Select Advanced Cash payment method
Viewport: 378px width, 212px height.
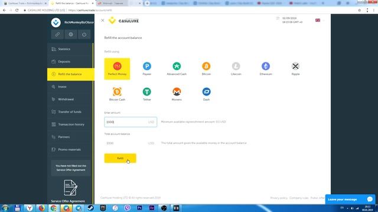(177, 69)
